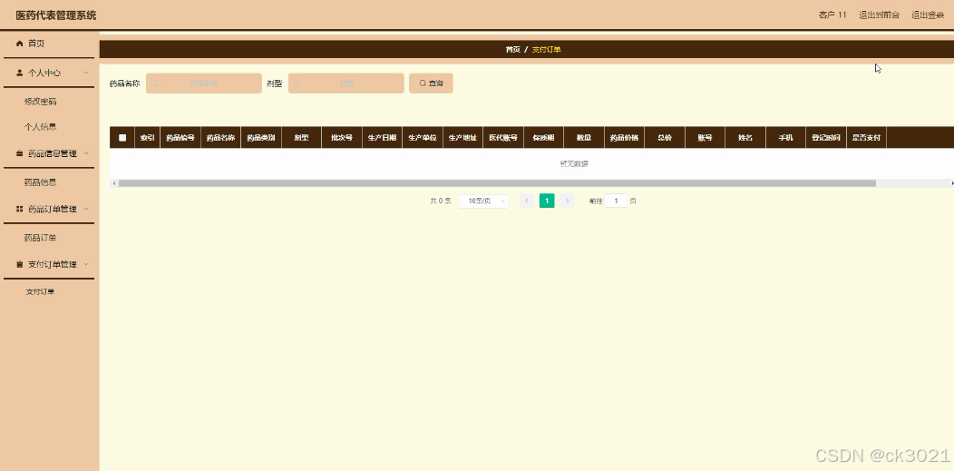Image resolution: width=954 pixels, height=471 pixels.
Task: Click the briefcase icon beside 药品信息管理
Action: [19, 153]
